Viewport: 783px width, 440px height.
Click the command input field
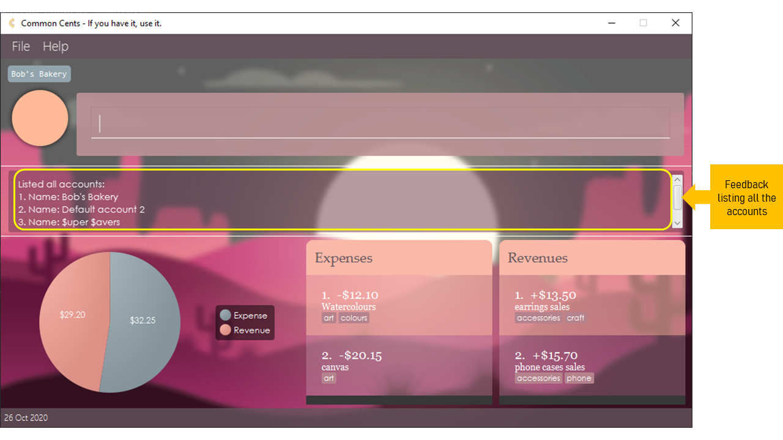tap(380, 123)
